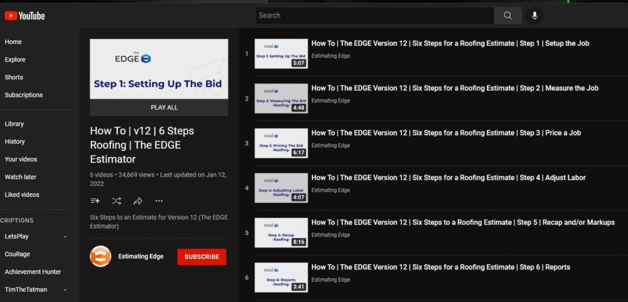
Task: Click Estimating Edge under Step 2 video
Action: coord(330,100)
